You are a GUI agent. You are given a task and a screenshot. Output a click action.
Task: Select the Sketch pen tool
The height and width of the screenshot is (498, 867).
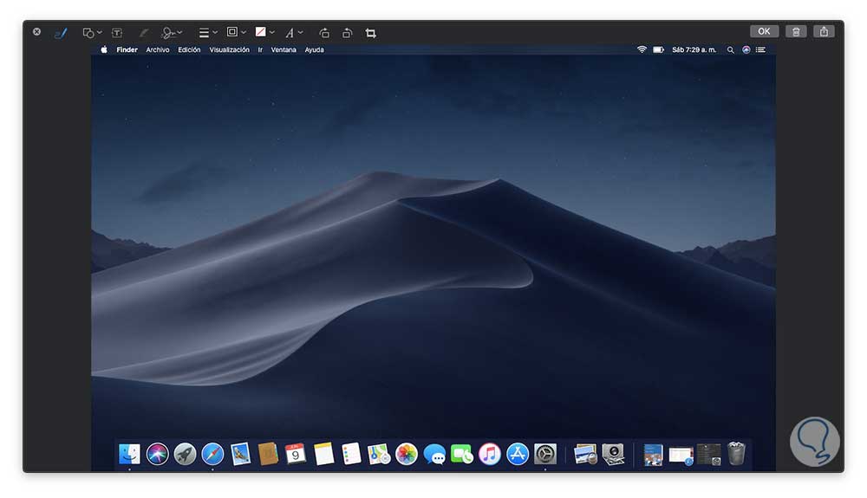click(61, 33)
